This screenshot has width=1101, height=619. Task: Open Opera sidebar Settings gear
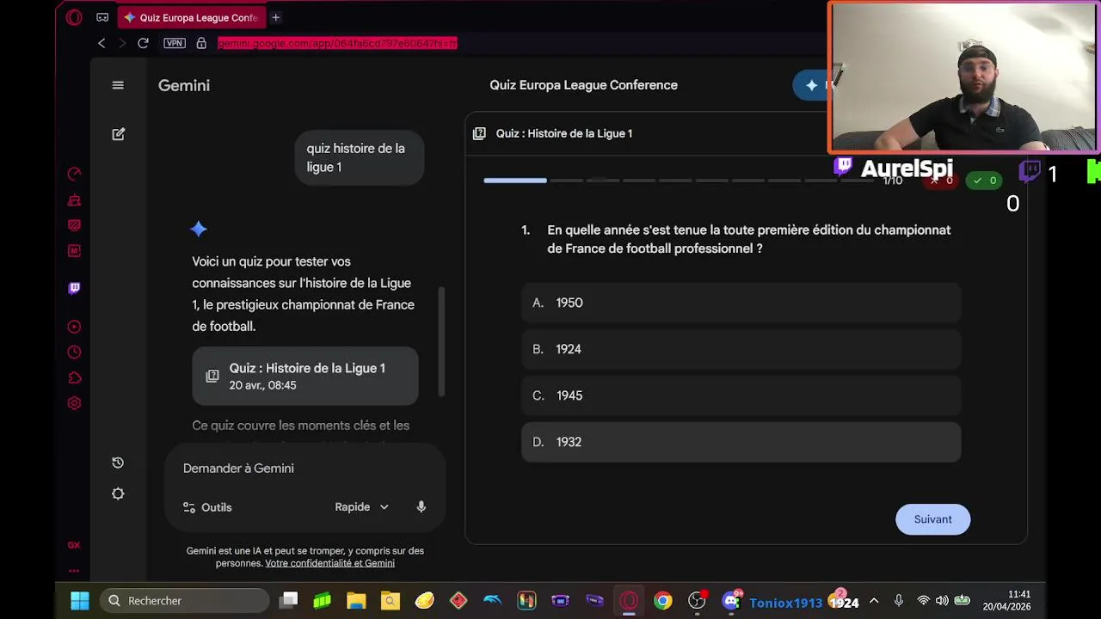coord(74,403)
